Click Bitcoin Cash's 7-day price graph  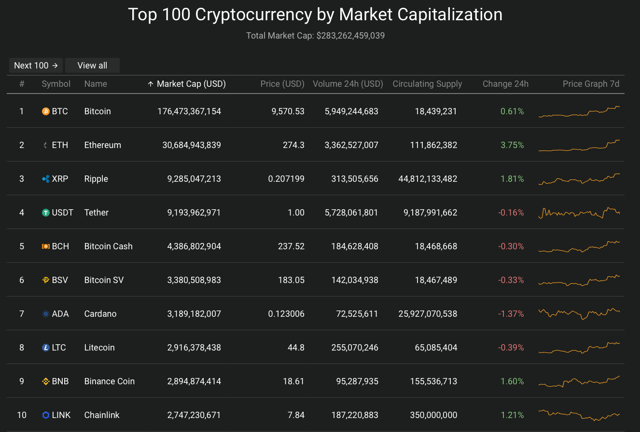click(x=579, y=246)
